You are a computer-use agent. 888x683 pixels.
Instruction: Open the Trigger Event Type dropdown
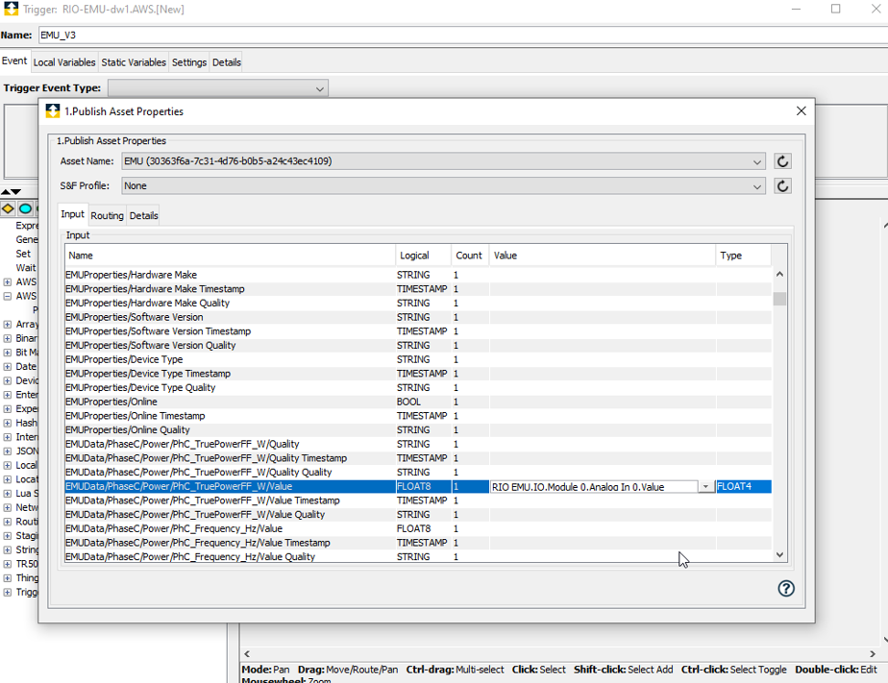coord(319,88)
